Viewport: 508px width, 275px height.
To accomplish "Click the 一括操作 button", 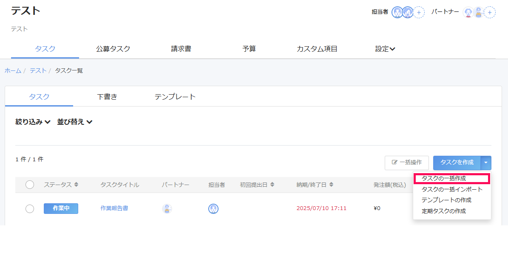I will coord(406,163).
